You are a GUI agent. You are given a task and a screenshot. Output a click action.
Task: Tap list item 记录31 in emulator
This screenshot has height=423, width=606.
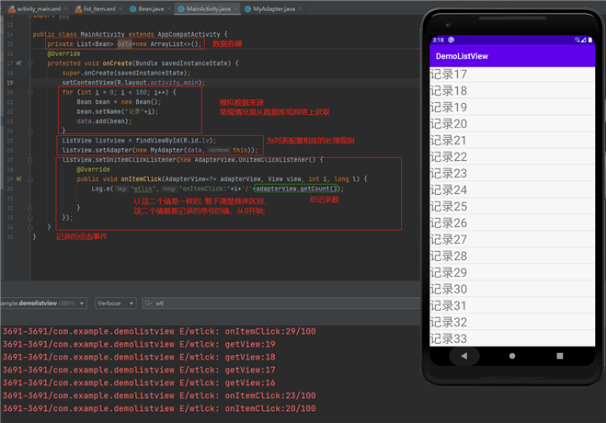click(512, 306)
